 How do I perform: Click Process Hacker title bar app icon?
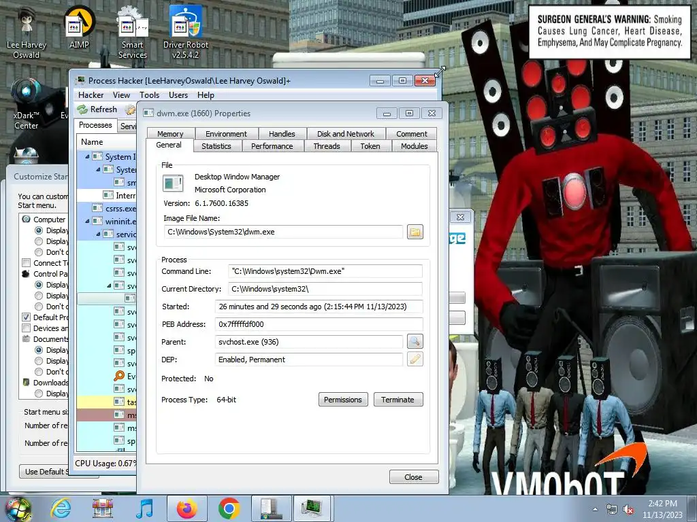[80, 80]
